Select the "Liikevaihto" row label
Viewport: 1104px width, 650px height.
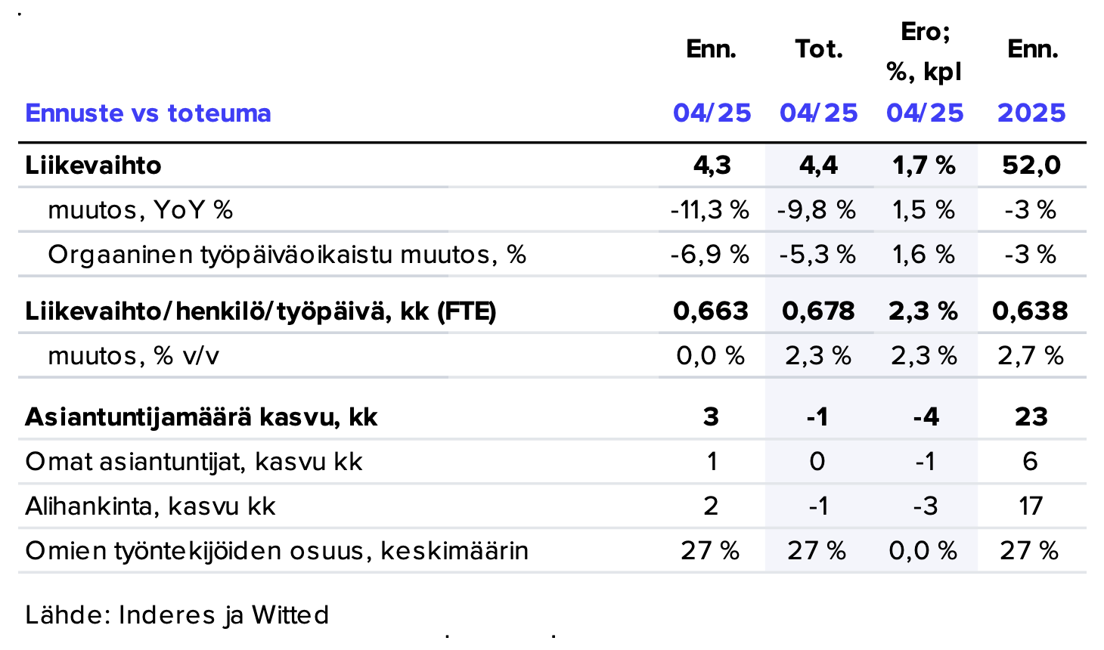point(93,165)
